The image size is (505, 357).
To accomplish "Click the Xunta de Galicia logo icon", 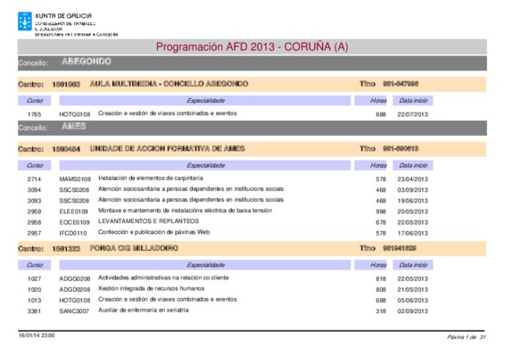I will [x=25, y=21].
